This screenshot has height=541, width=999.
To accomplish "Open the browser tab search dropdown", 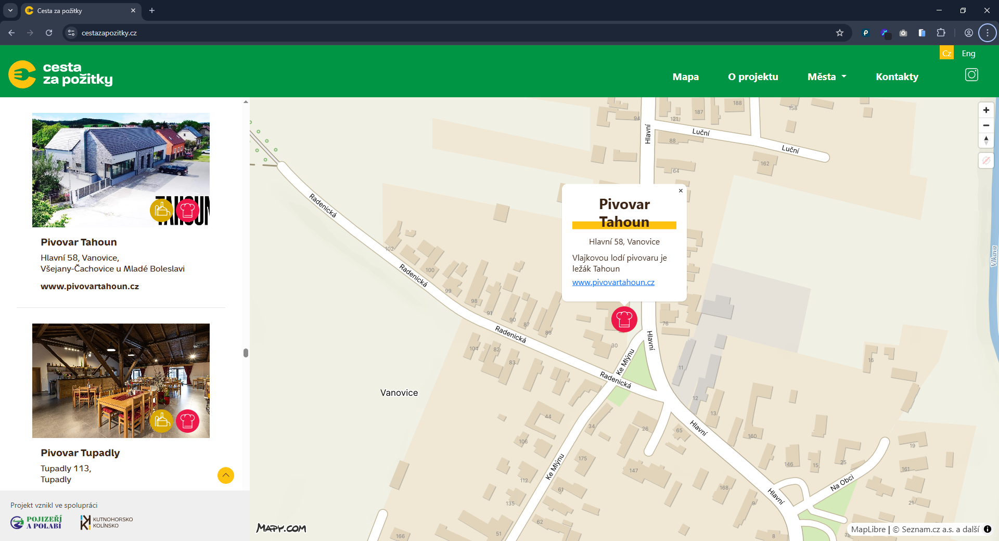I will click(x=10, y=10).
